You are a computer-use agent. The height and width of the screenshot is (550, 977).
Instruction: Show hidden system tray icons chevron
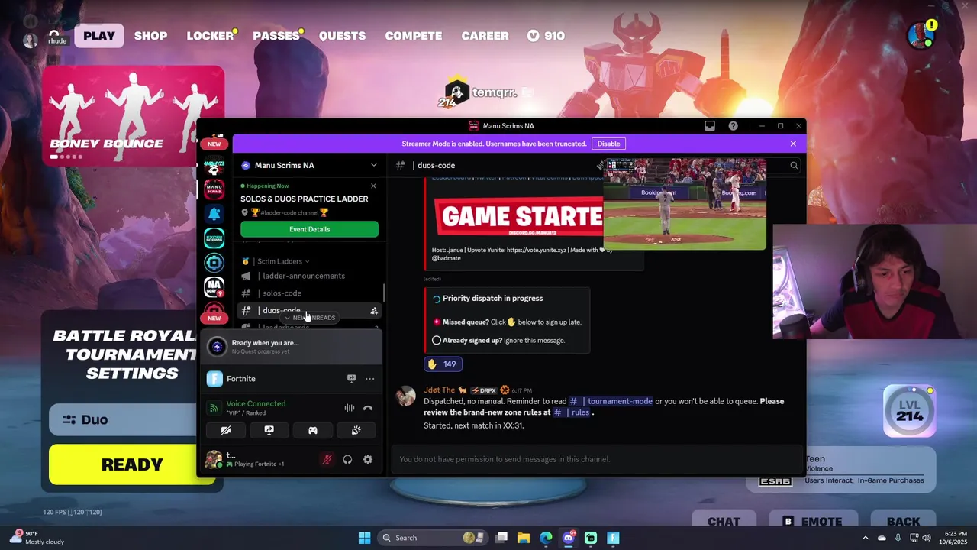(x=865, y=538)
